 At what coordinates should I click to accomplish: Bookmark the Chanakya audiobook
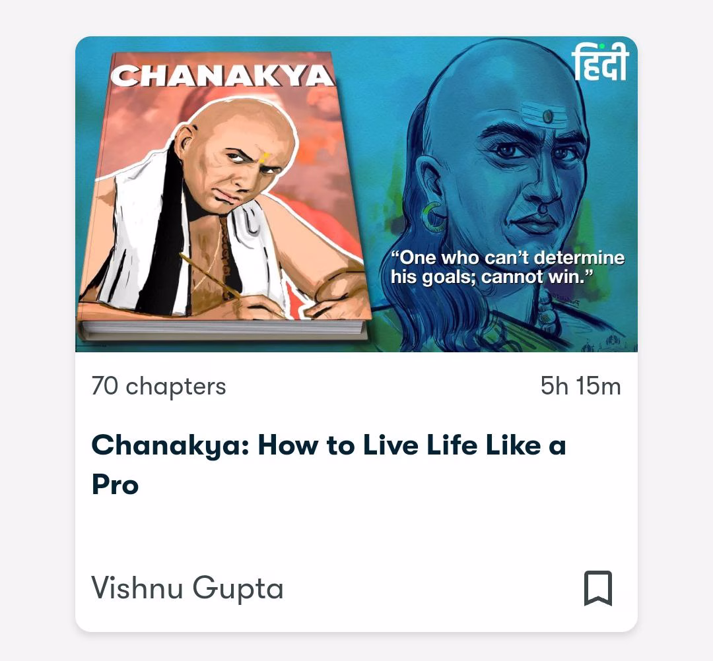(x=598, y=588)
